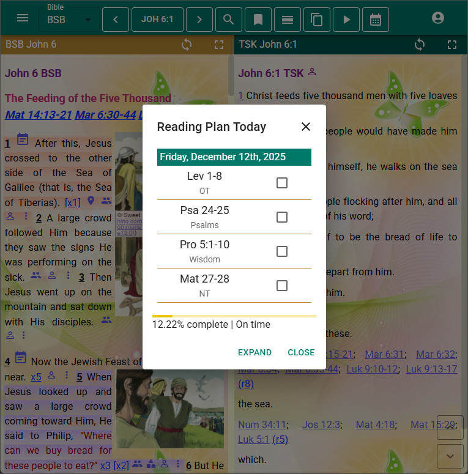Screen dimensions: 468x474
Task: Open the reading plan calendar icon
Action: [376, 20]
